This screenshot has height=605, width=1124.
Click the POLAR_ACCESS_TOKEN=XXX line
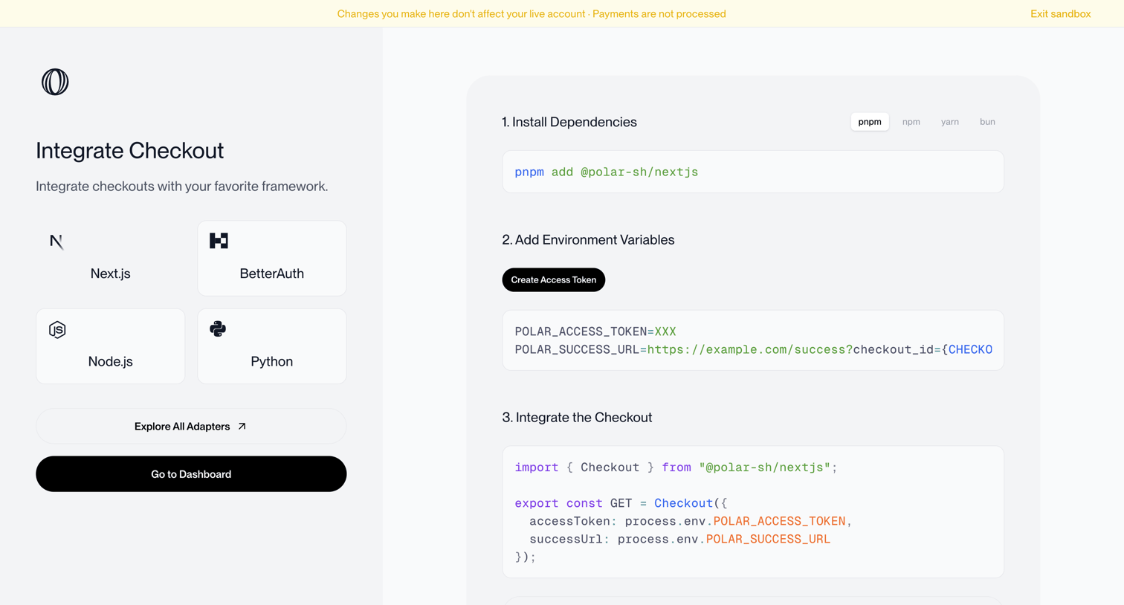coord(595,331)
